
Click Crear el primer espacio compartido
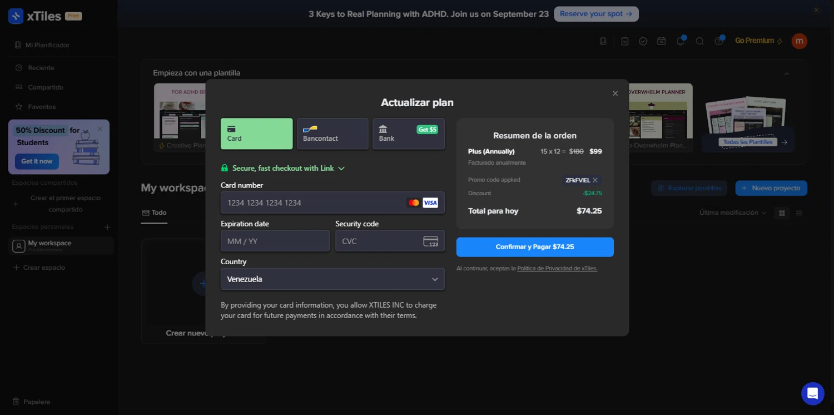tap(66, 204)
